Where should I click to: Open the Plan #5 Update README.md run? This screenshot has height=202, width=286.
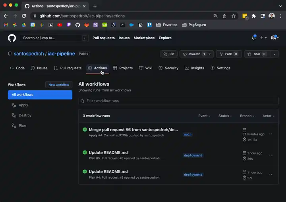pyautogui.click(x=108, y=152)
